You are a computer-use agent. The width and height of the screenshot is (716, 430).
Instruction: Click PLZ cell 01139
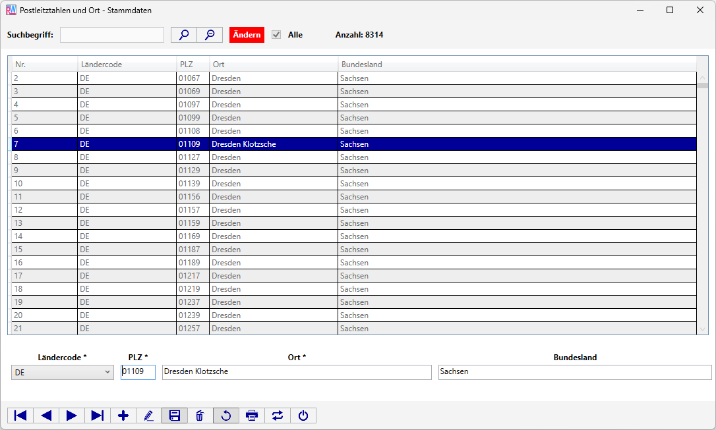tap(193, 184)
